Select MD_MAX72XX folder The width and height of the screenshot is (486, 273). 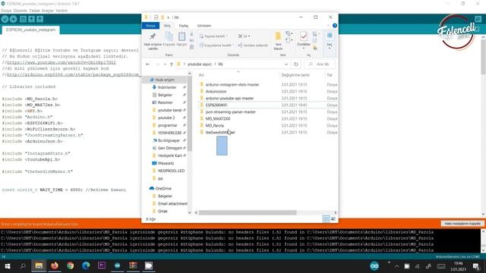tap(218, 118)
